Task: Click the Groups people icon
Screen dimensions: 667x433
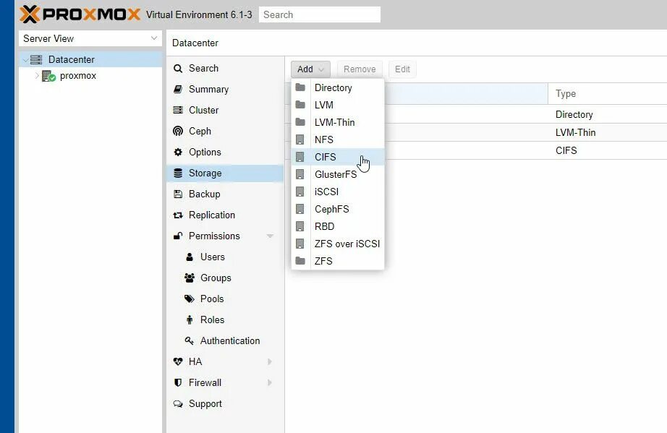Action: (190, 278)
